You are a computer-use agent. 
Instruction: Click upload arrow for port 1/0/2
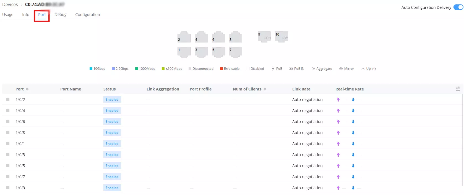pos(338,100)
